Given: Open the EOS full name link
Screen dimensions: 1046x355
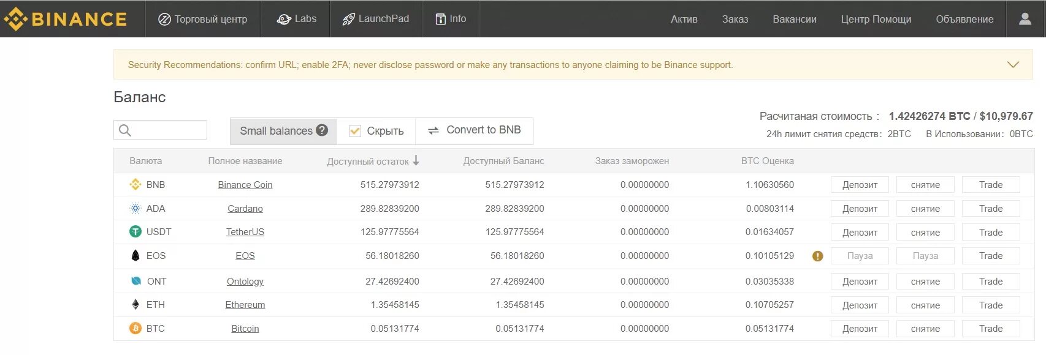Looking at the screenshot, I should pos(245,256).
